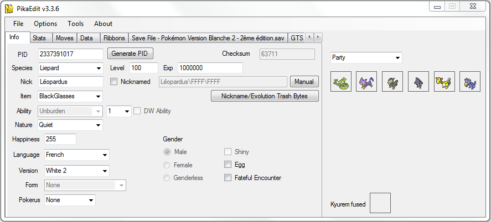
Task: Click Nickname/Evolution Trash Bytes button
Action: coord(265,96)
